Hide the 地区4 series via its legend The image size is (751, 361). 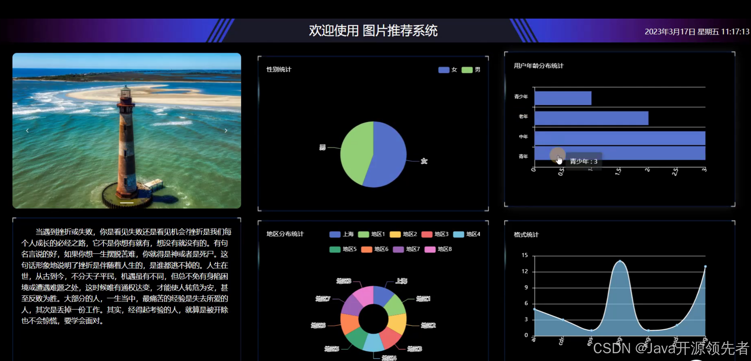coord(459,234)
